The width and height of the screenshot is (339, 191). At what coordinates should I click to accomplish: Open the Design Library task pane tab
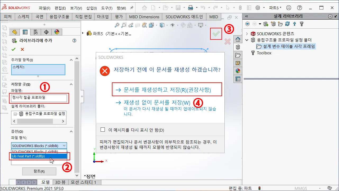pyautogui.click(x=238, y=47)
